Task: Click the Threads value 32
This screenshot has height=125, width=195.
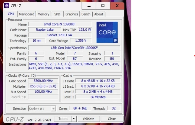Action: coord(114,108)
